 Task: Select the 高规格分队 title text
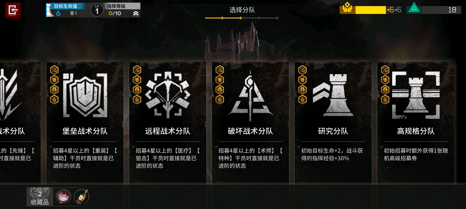416,131
